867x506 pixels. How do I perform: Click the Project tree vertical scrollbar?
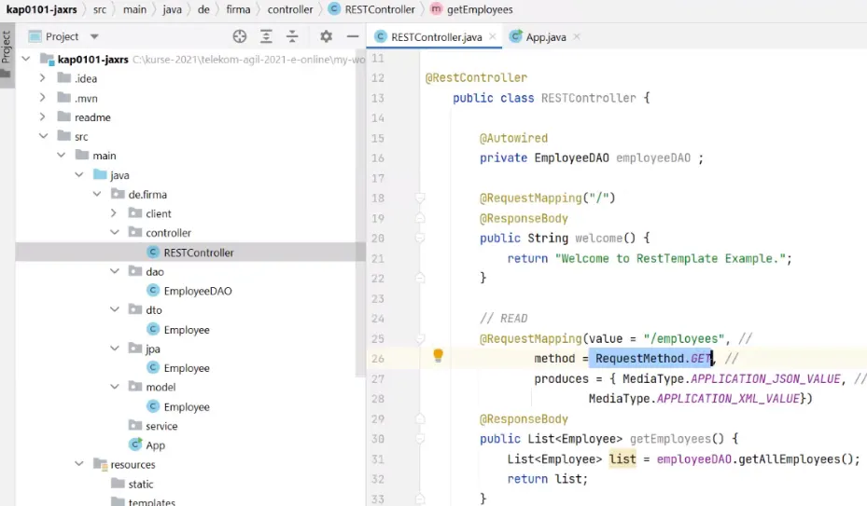(361, 212)
